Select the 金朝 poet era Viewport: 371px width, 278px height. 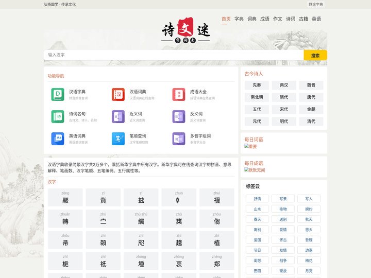click(x=311, y=109)
